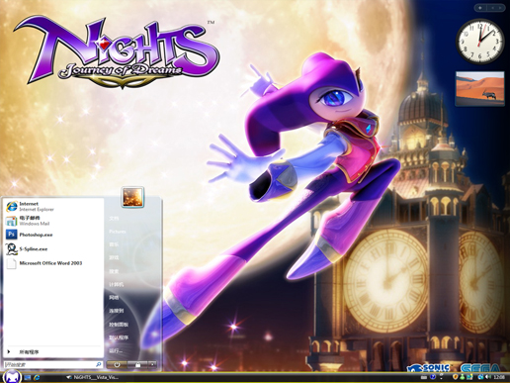Click the Start menu lock button
510x383 pixels.
(x=137, y=365)
